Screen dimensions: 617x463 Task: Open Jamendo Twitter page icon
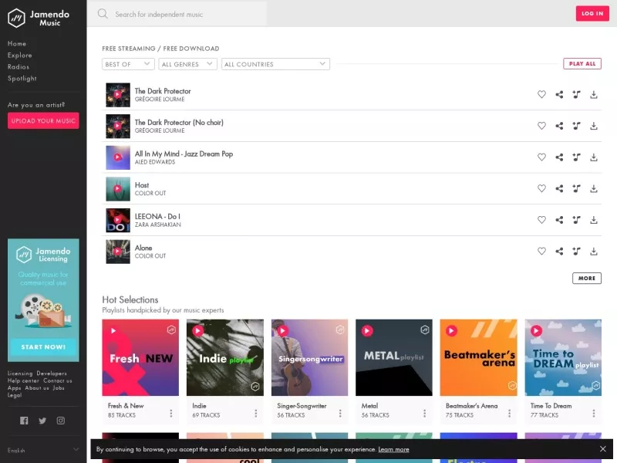pos(42,421)
